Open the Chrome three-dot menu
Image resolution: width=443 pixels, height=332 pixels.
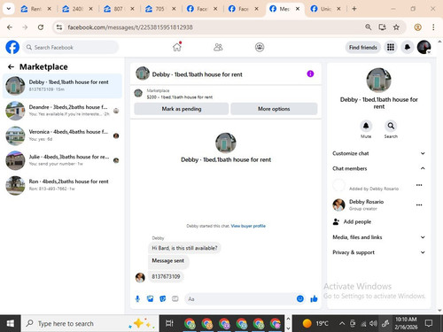pos(433,27)
